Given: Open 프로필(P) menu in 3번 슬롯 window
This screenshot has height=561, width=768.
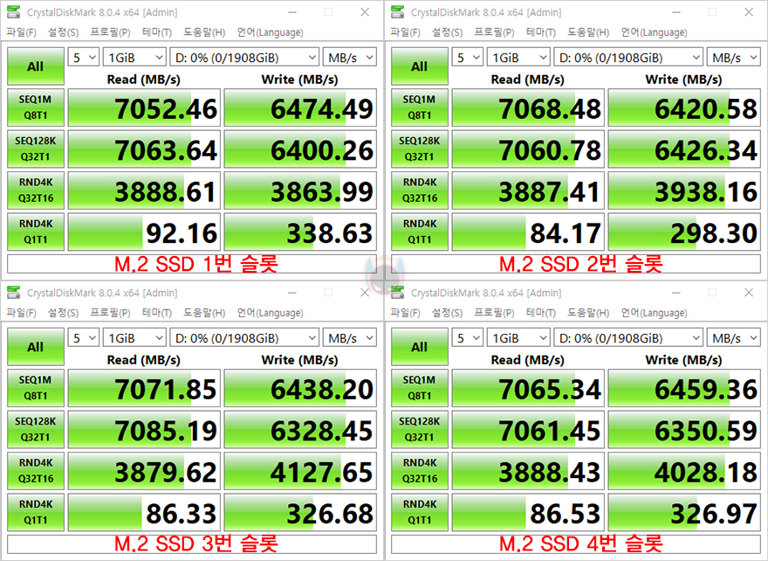Looking at the screenshot, I should [x=110, y=313].
